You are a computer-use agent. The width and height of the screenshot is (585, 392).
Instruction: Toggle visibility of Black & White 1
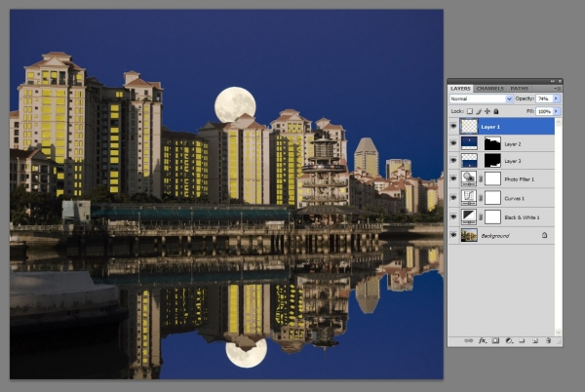(x=453, y=216)
